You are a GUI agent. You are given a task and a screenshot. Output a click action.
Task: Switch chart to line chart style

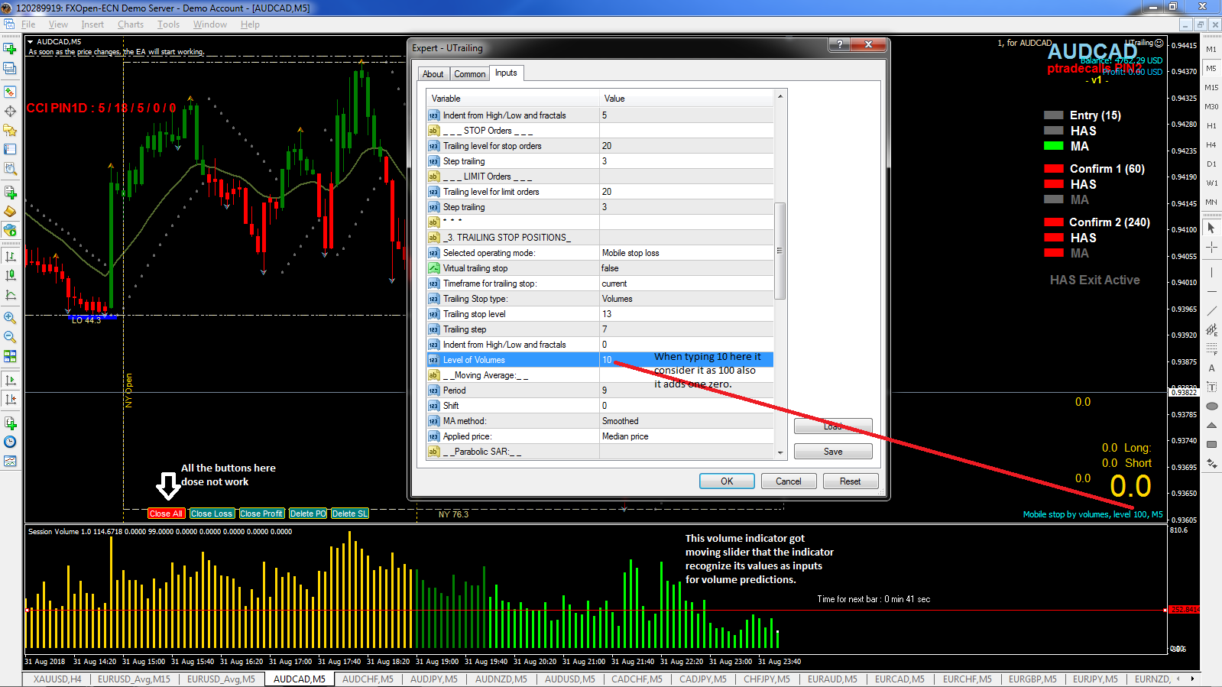[10, 294]
